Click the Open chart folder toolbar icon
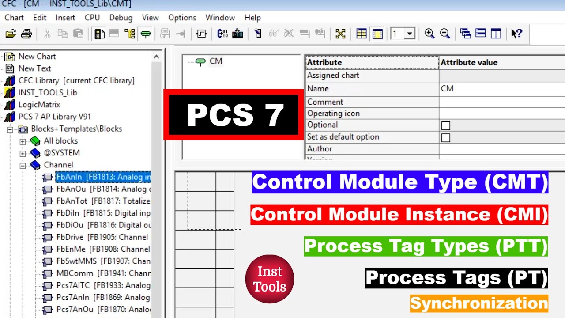565x318 pixels. pos(11,34)
